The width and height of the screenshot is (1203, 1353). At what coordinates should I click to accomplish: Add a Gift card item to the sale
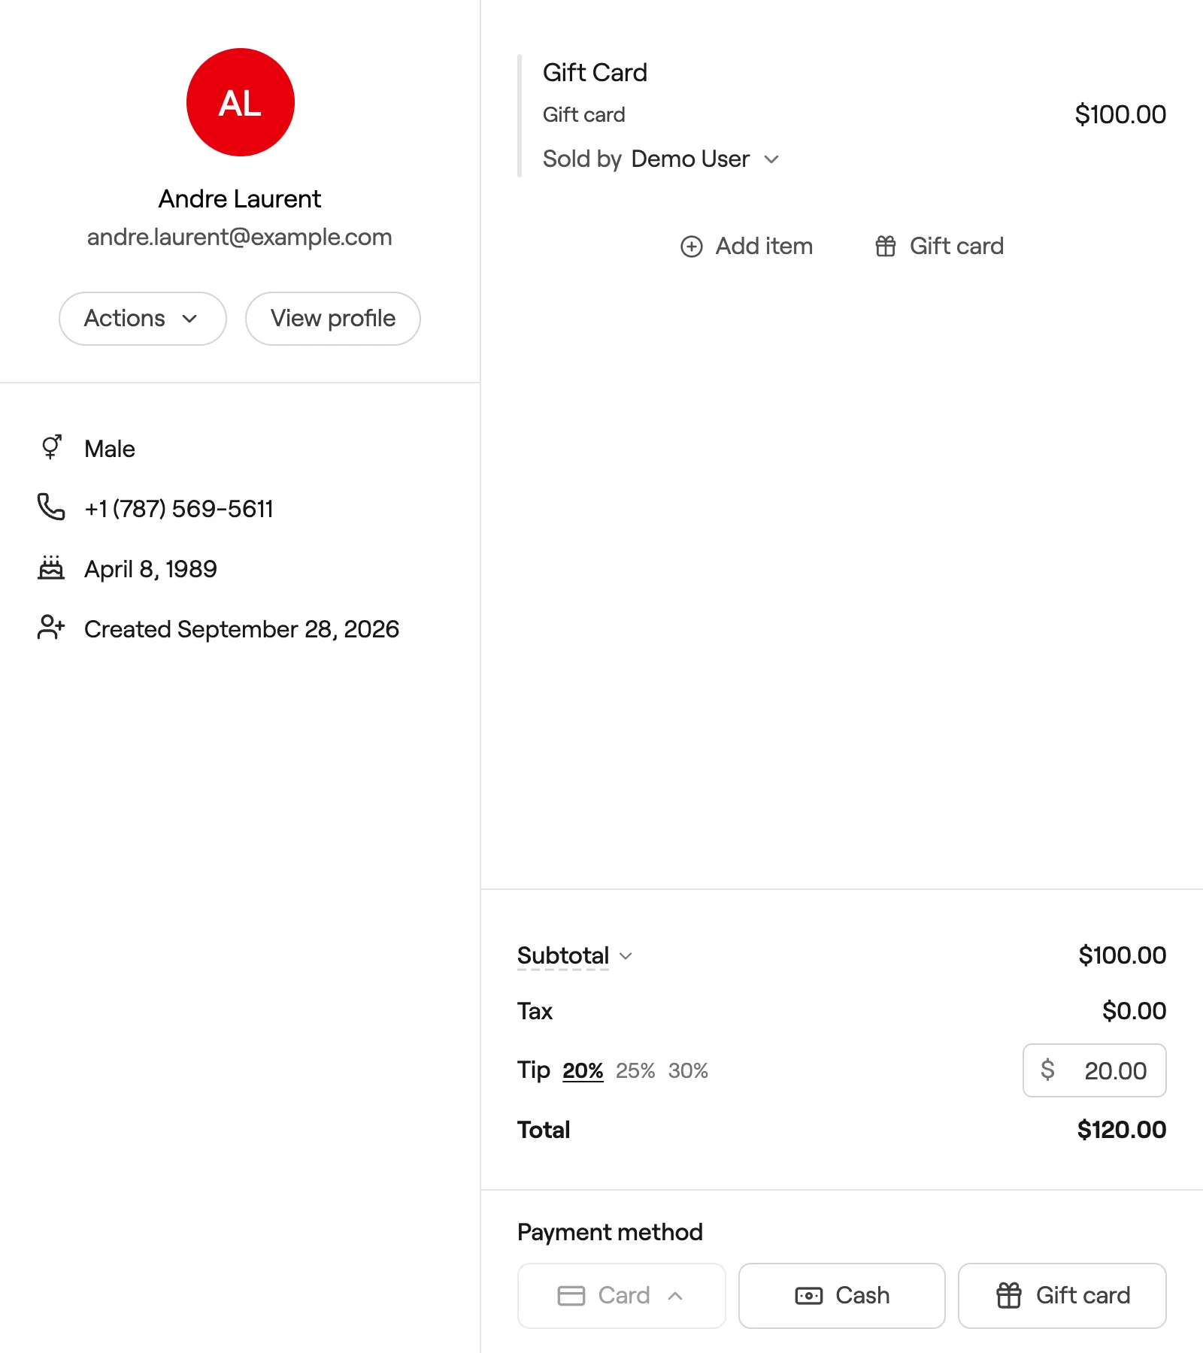[939, 247]
